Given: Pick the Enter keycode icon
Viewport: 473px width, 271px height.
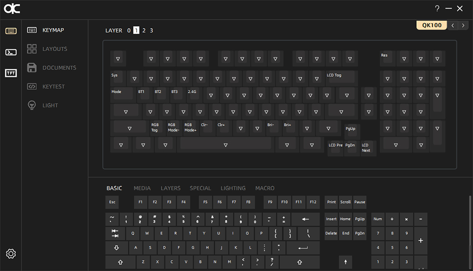Looking at the screenshot, I should [303, 248].
